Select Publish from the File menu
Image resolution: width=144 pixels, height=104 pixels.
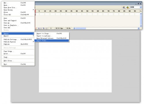coord(18,44)
